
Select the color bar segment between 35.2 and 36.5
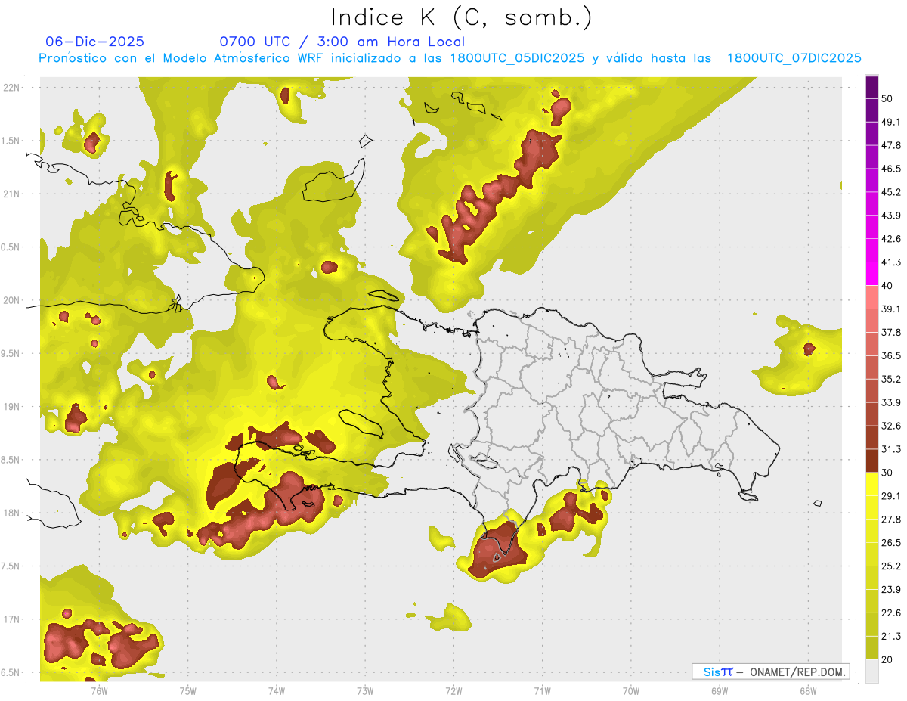pyautogui.click(x=871, y=367)
